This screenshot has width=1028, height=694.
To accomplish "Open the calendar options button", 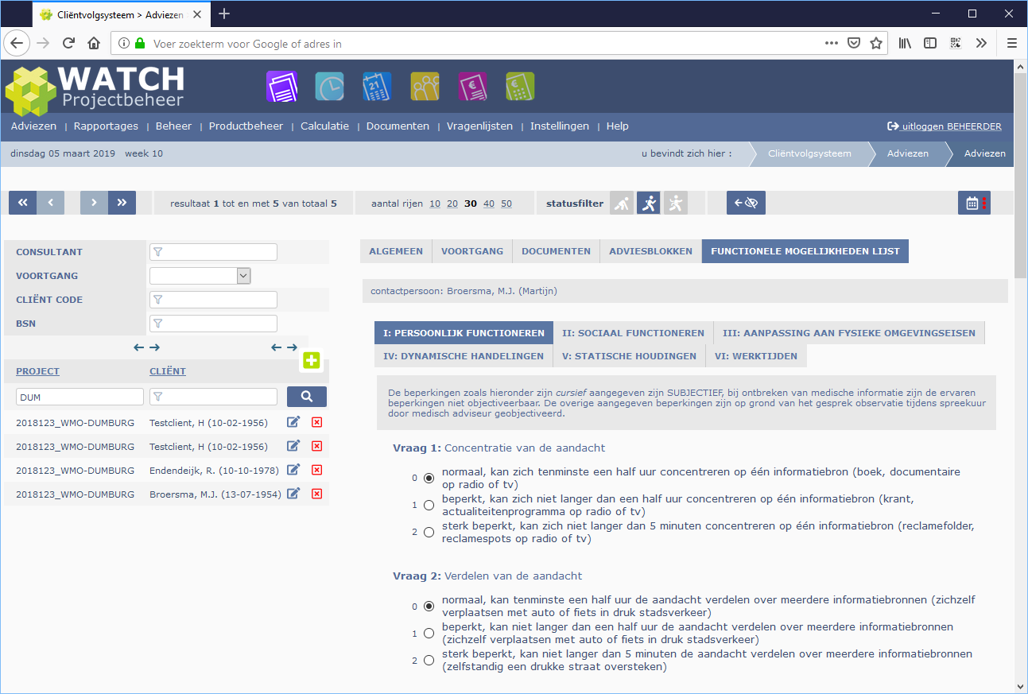I will tap(974, 203).
